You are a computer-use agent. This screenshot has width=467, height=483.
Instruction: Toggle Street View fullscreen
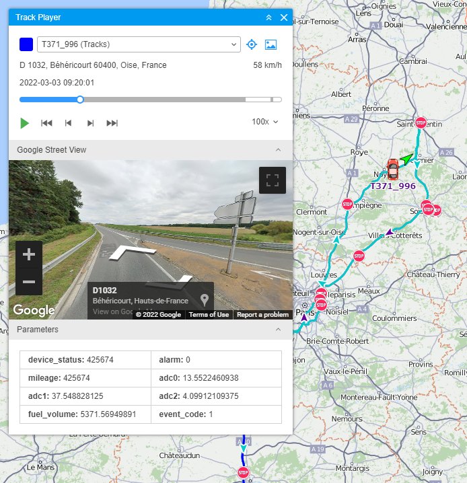273,180
